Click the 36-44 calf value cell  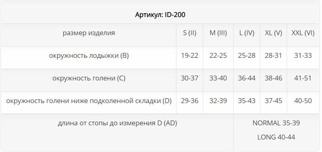click(x=247, y=78)
